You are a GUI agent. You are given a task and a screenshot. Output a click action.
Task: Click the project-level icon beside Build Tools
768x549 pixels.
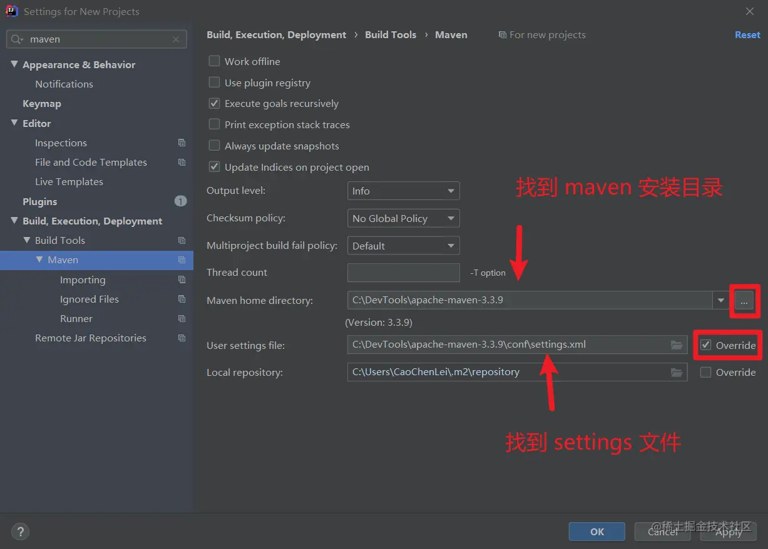182,240
